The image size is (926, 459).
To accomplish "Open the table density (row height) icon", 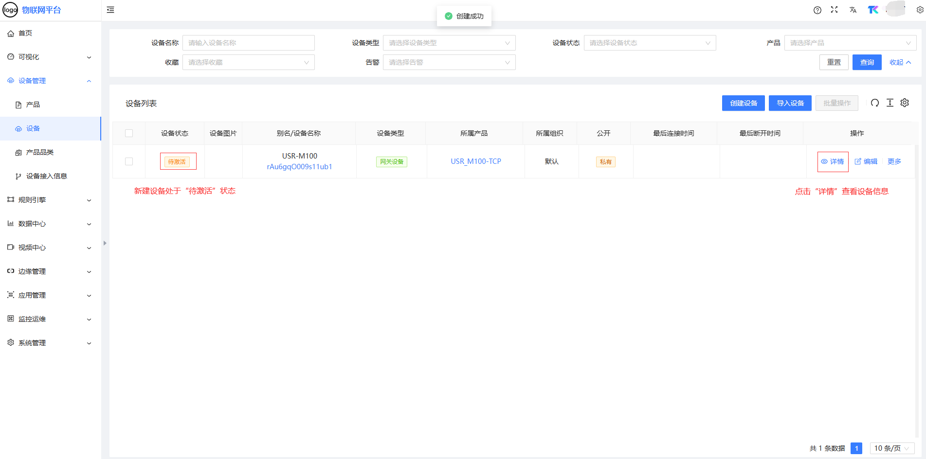I will click(x=890, y=103).
